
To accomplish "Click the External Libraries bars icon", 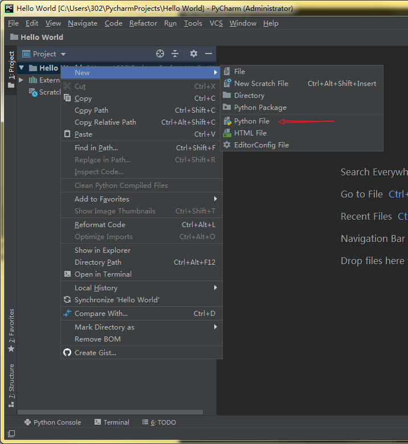I will tap(33, 80).
